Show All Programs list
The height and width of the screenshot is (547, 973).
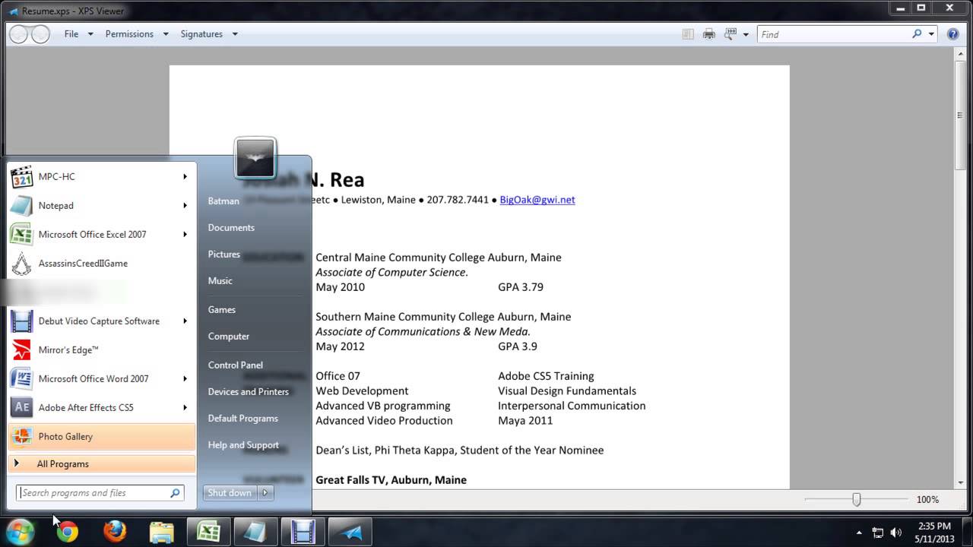click(101, 463)
